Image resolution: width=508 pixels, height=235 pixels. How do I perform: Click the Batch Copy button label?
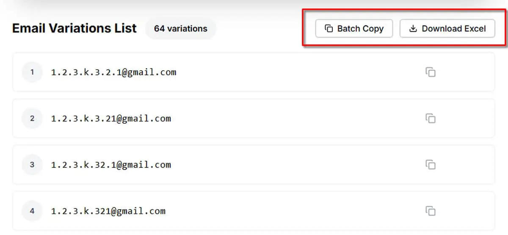pyautogui.click(x=360, y=29)
